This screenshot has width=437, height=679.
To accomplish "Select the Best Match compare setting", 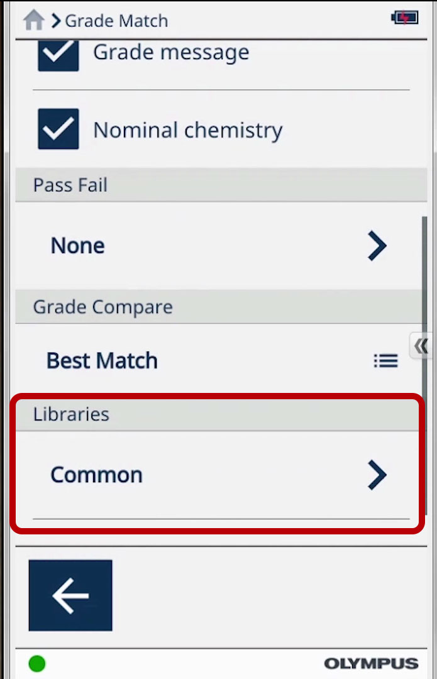I will click(102, 361).
